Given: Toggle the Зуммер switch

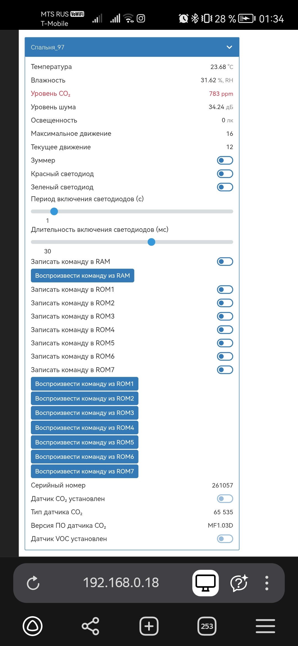Looking at the screenshot, I should [x=225, y=160].
